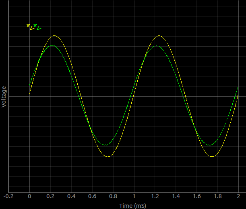Screen dimensions: 246x209
Task: Select the second peak of the green waveform
Action: coord(157,46)
